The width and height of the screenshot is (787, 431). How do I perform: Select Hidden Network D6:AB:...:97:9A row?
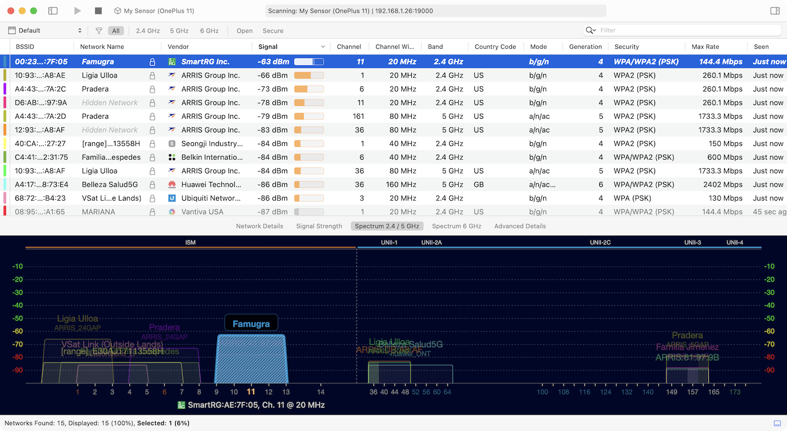[393, 103]
